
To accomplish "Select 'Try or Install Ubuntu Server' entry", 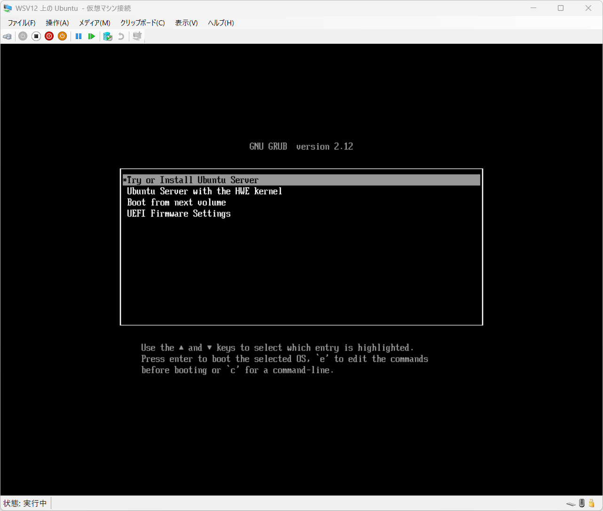I will (301, 180).
